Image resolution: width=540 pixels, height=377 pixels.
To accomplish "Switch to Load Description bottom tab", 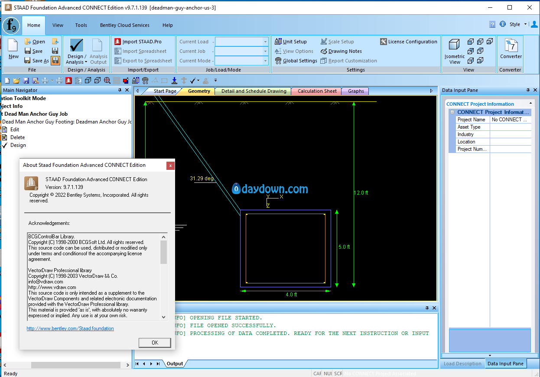I will coord(462,364).
